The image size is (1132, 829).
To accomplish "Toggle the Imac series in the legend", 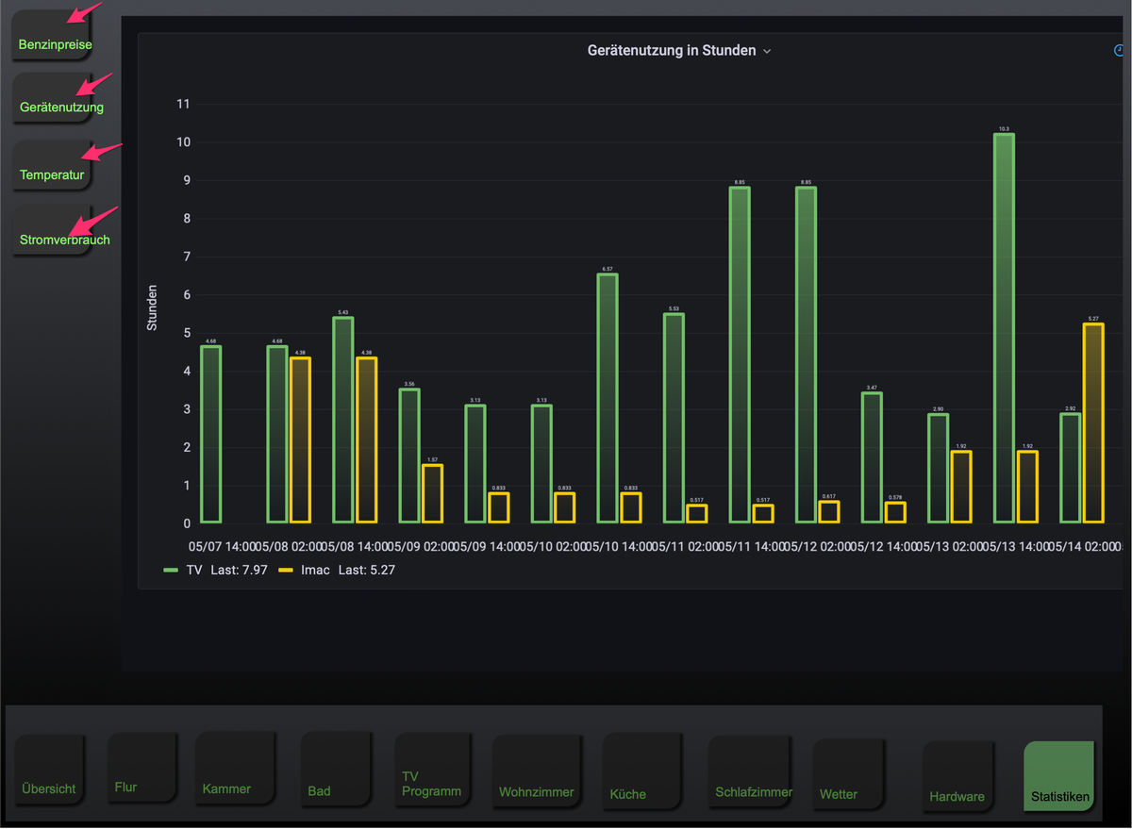I will [x=316, y=570].
